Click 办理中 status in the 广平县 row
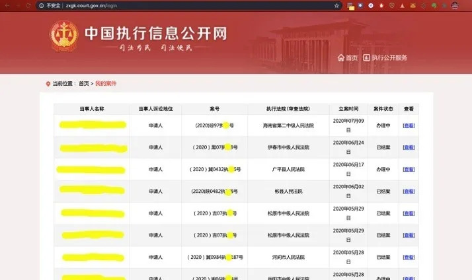Viewport: 472px width, 280px height. [383, 169]
